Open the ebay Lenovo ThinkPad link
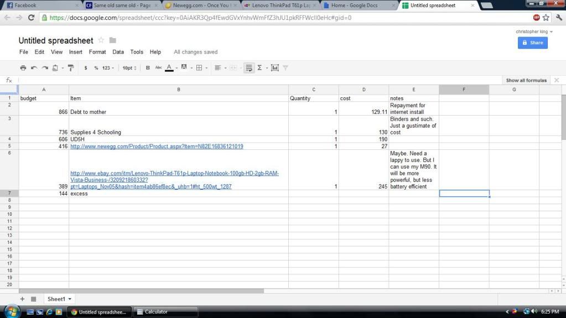The width and height of the screenshot is (566, 318). coord(174,180)
